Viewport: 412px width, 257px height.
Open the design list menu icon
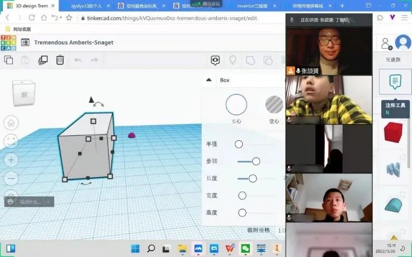click(25, 42)
